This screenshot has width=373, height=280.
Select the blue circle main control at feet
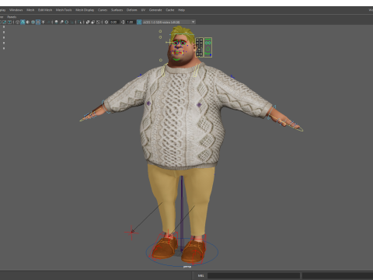[182, 253]
